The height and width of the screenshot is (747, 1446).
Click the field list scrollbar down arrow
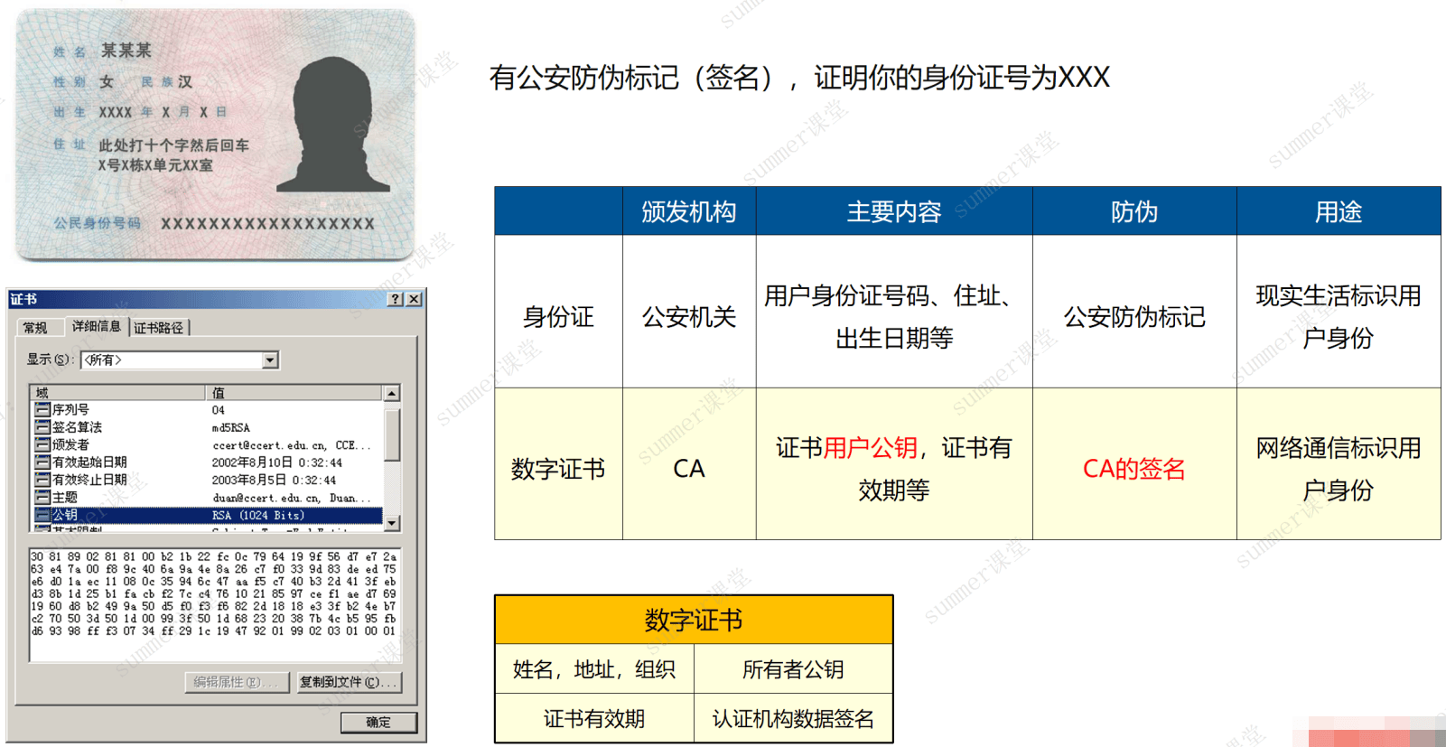392,523
